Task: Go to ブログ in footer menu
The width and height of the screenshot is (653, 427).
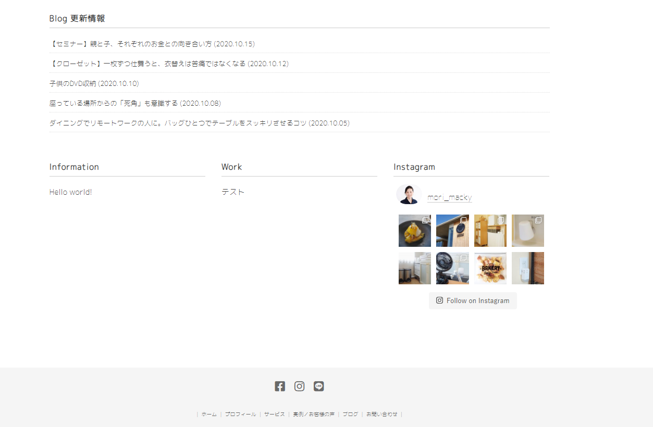Action: (350, 415)
